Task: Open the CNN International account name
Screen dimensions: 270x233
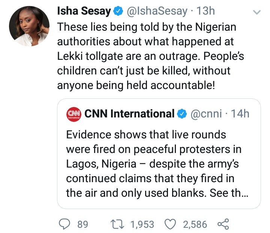Action: [129, 113]
